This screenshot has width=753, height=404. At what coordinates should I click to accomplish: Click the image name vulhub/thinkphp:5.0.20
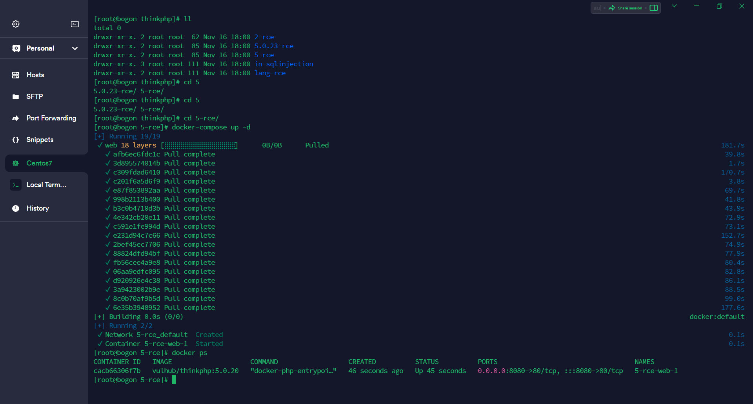point(195,371)
